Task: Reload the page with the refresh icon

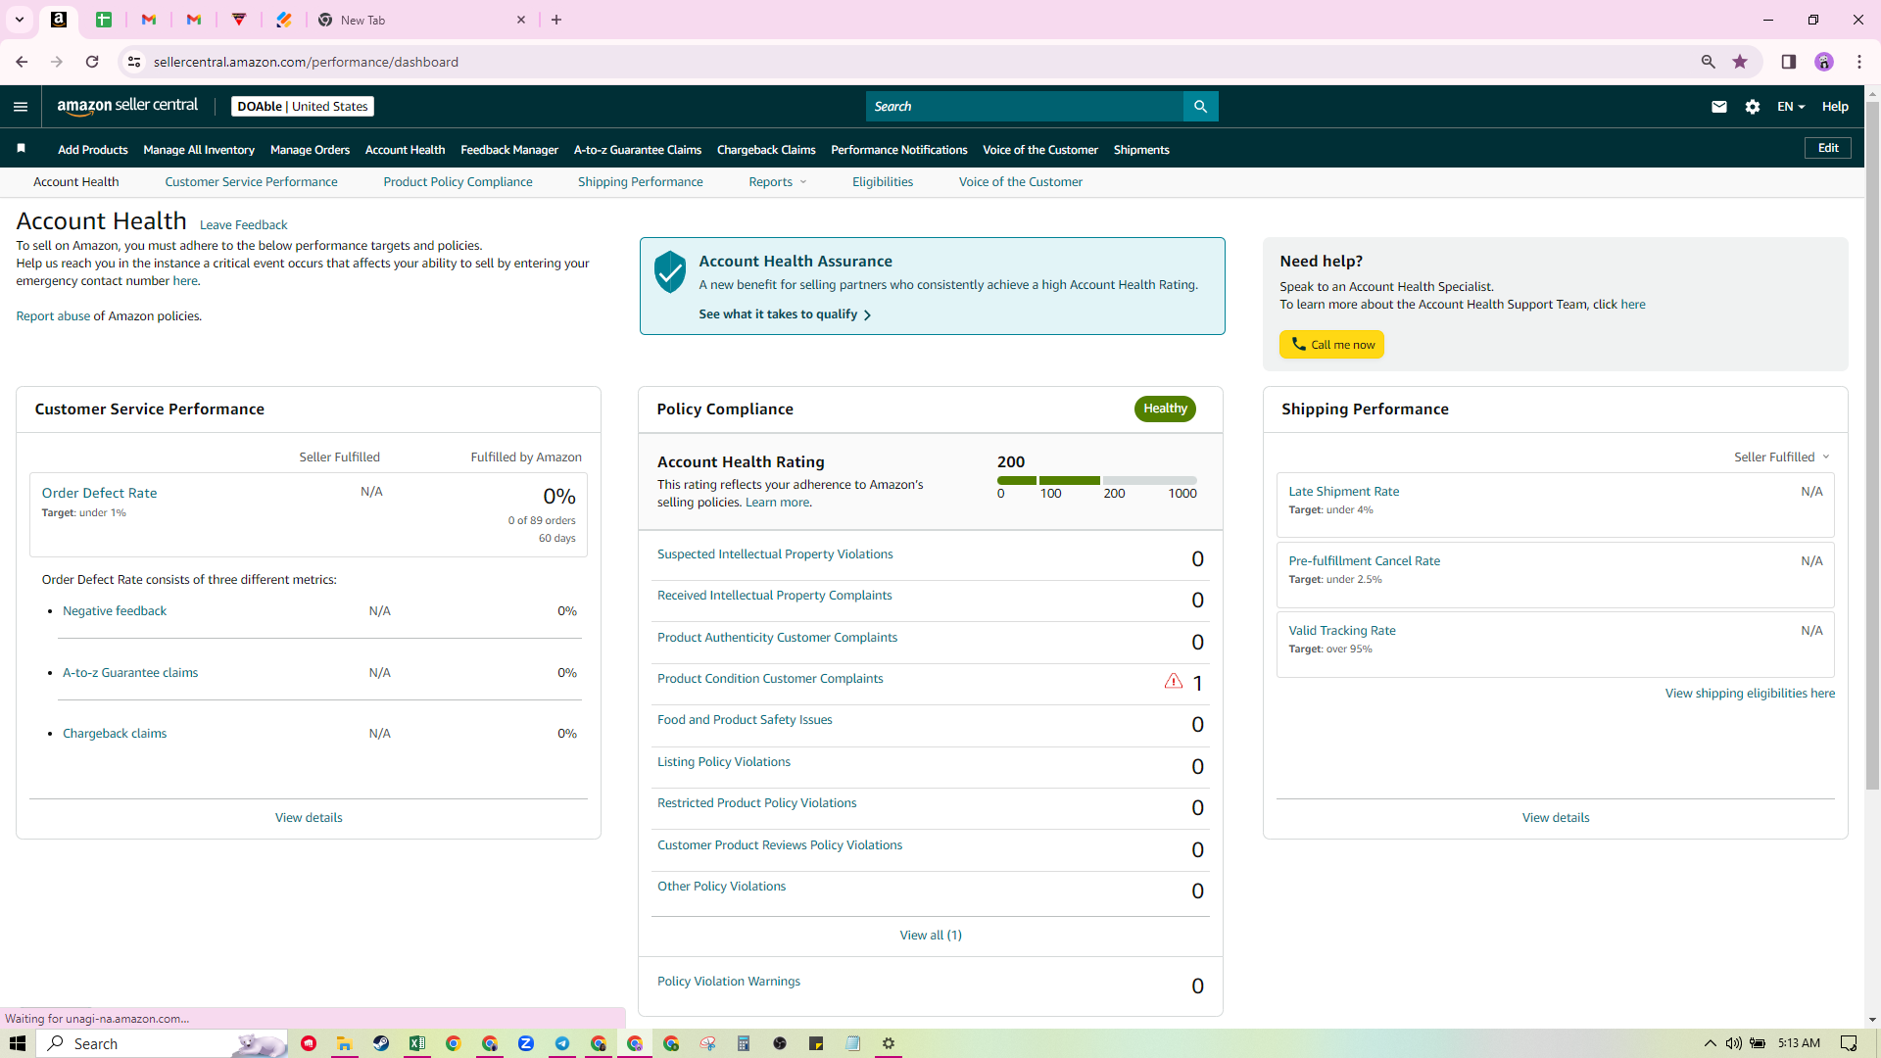Action: [x=92, y=62]
